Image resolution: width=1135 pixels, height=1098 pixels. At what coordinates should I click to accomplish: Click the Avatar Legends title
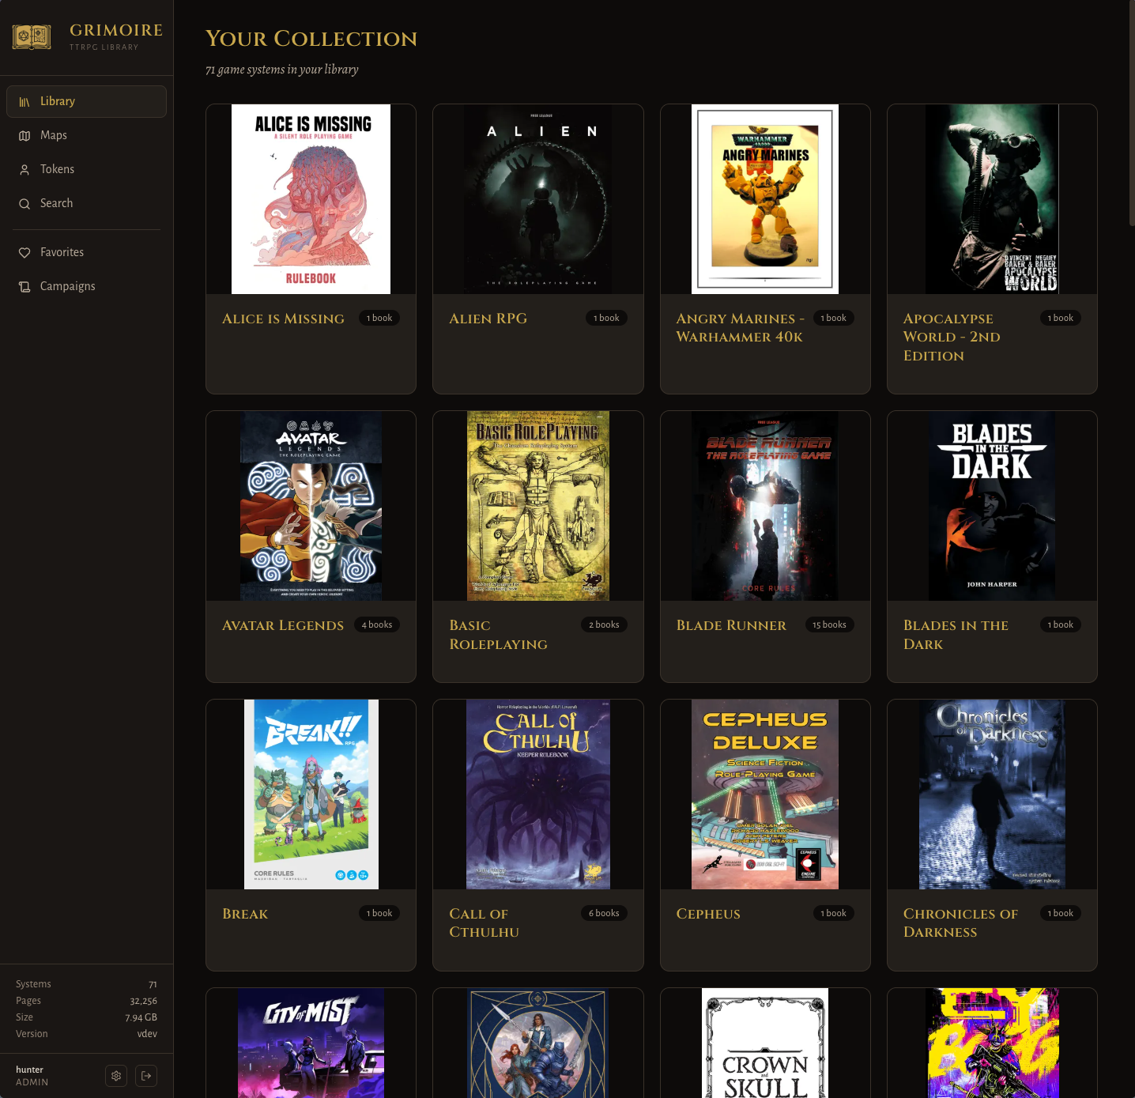tap(283, 625)
